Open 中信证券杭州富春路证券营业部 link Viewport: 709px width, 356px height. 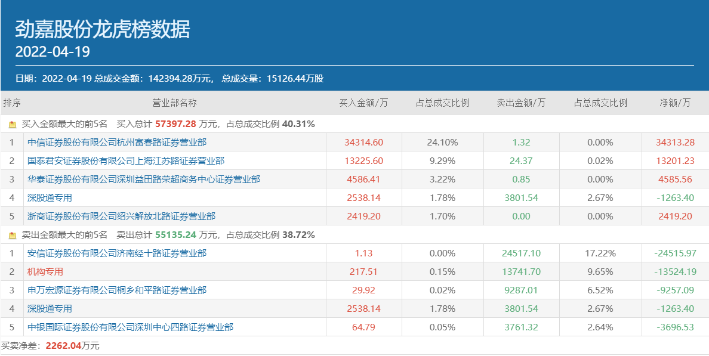click(117, 143)
